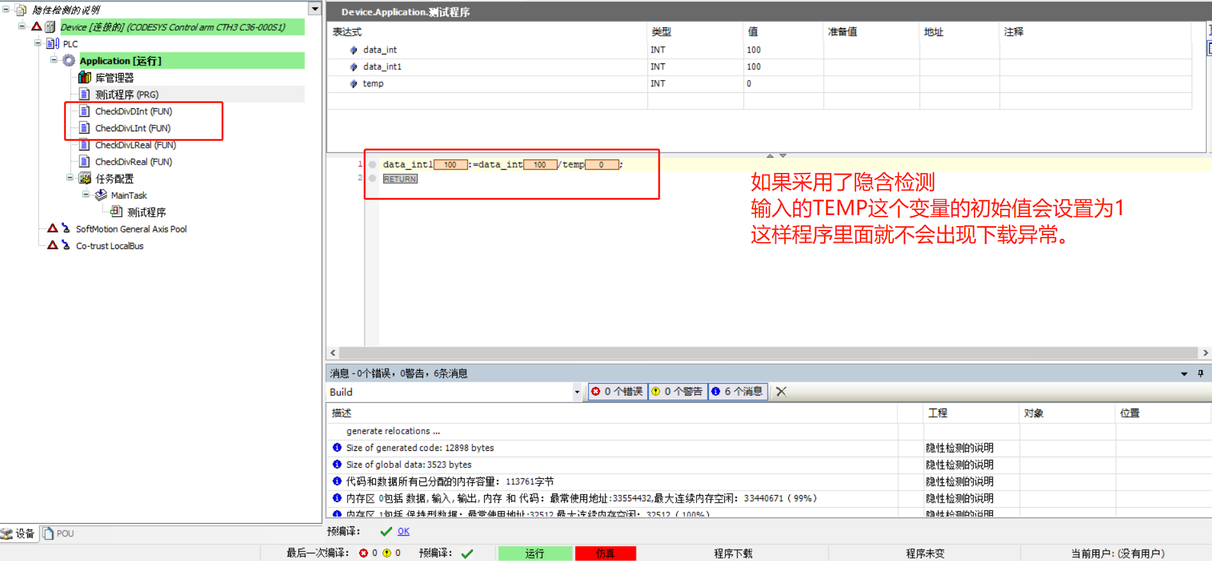This screenshot has width=1212, height=561.
Task: Click the CheckDivReal function icon
Action: click(85, 161)
